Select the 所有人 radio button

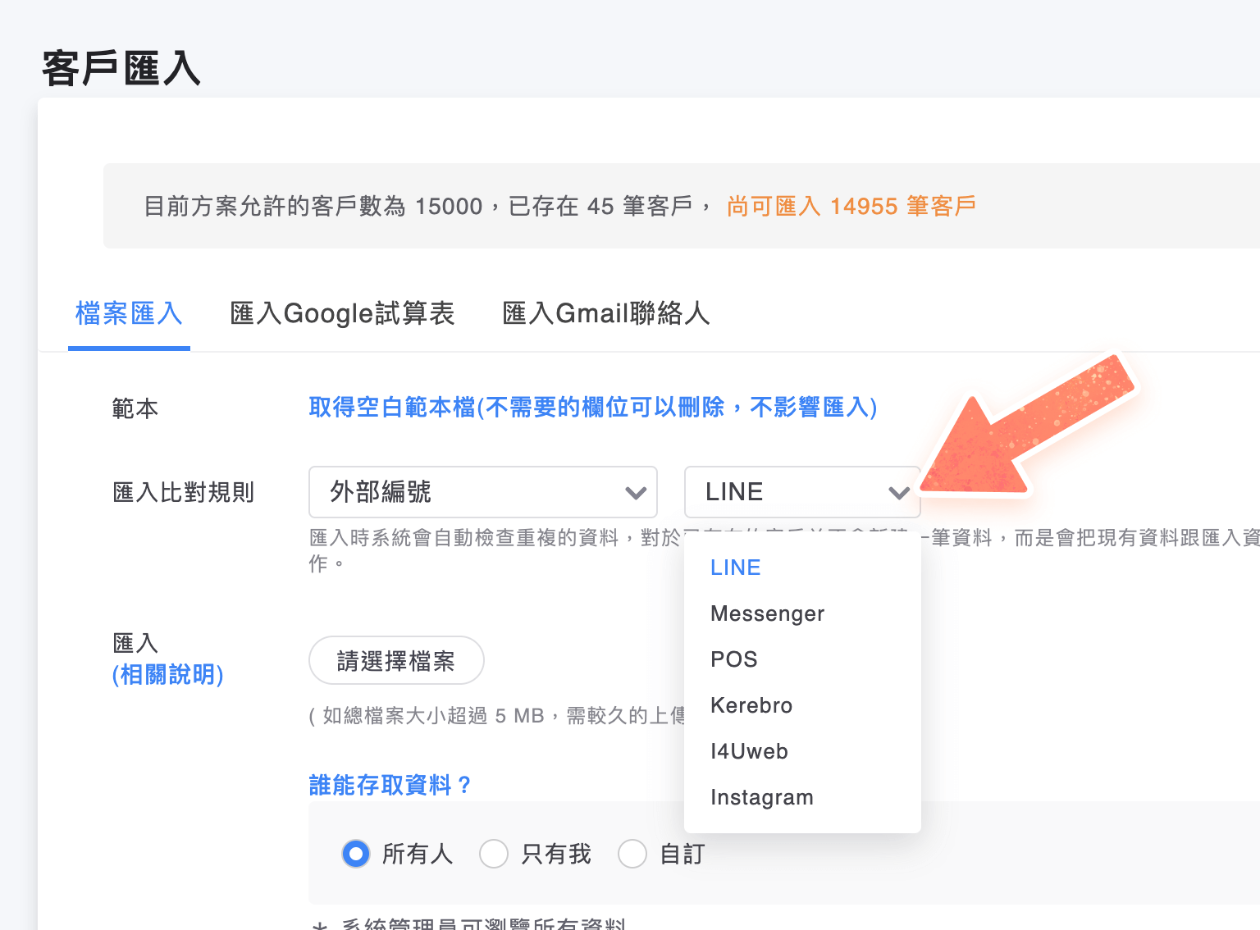[x=356, y=854]
